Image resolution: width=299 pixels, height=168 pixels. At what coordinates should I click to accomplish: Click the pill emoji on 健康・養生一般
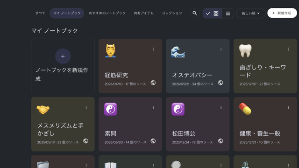(245, 109)
